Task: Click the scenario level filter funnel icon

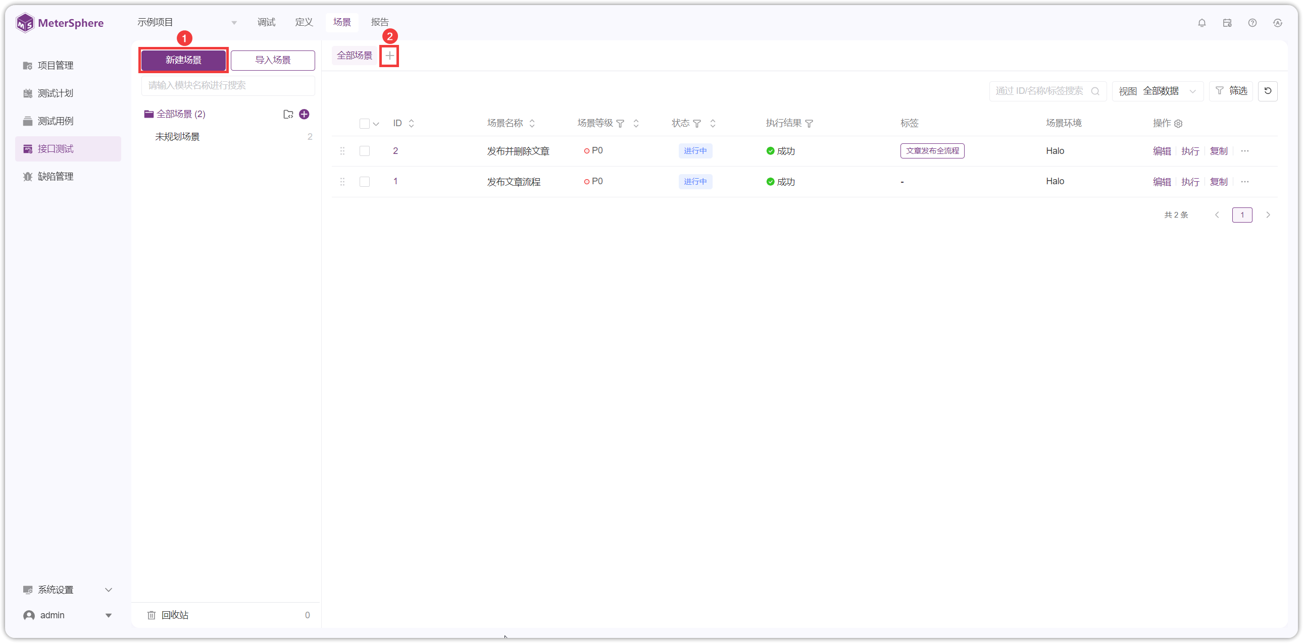Action: coord(620,123)
